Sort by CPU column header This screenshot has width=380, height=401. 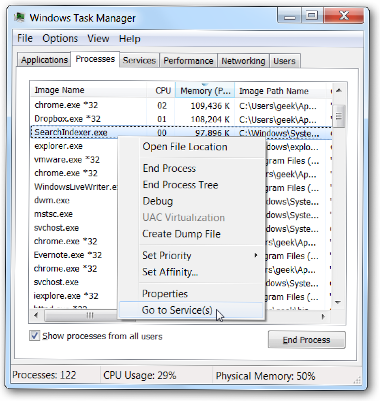pyautogui.click(x=161, y=91)
